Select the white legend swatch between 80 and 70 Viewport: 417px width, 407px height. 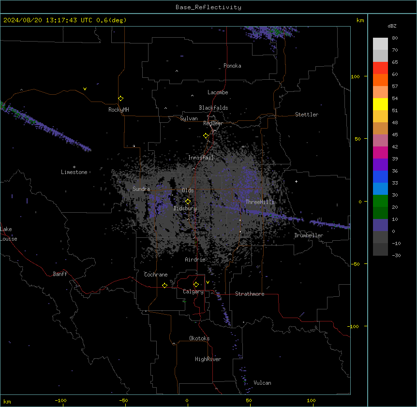(x=380, y=44)
